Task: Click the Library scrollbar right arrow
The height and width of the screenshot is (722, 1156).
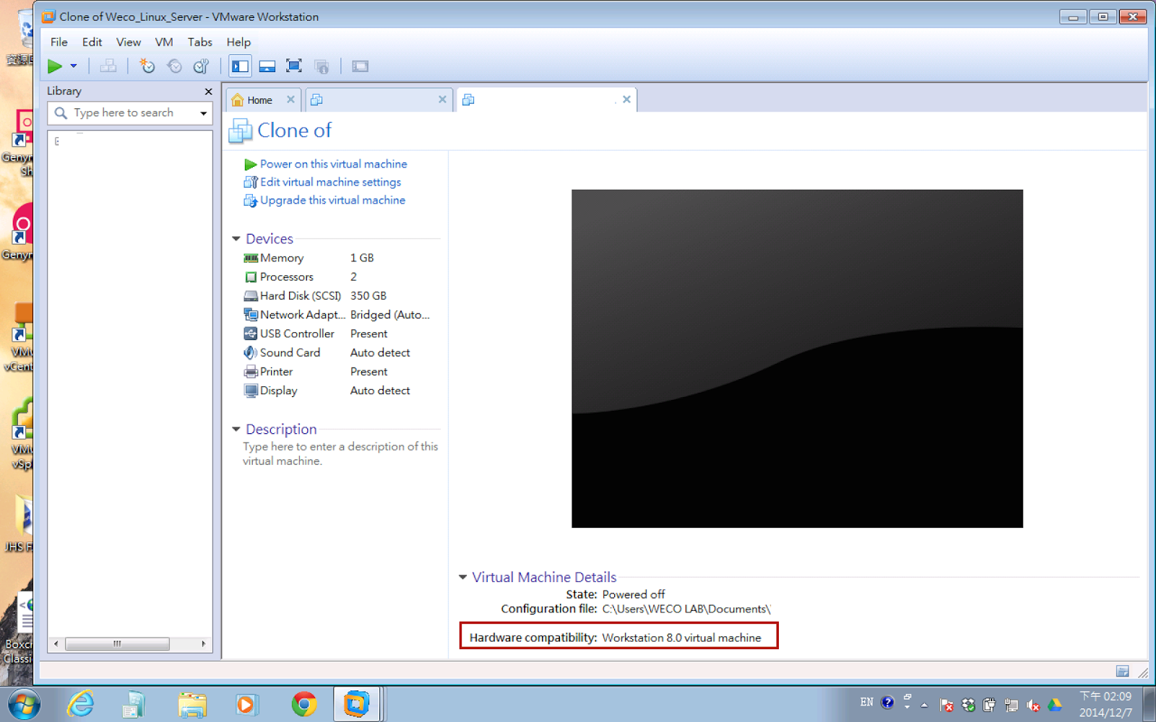Action: click(x=204, y=643)
